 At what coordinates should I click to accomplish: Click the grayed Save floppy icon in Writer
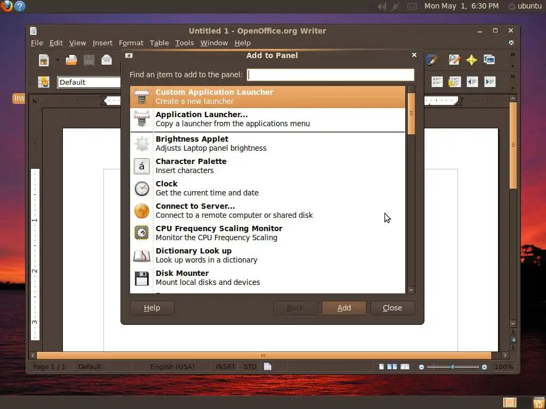point(89,60)
